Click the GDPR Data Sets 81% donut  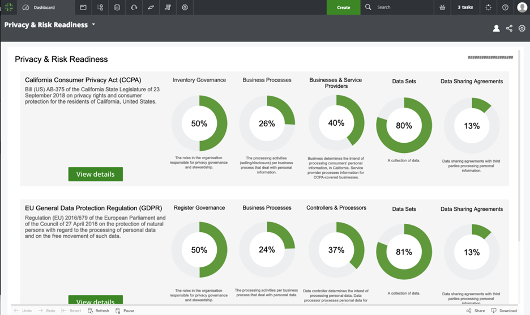point(404,252)
